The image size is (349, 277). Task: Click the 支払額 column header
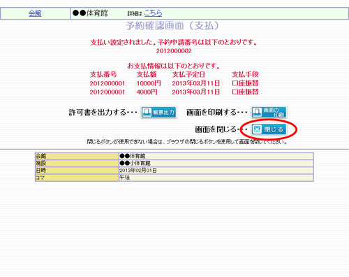coord(147,74)
